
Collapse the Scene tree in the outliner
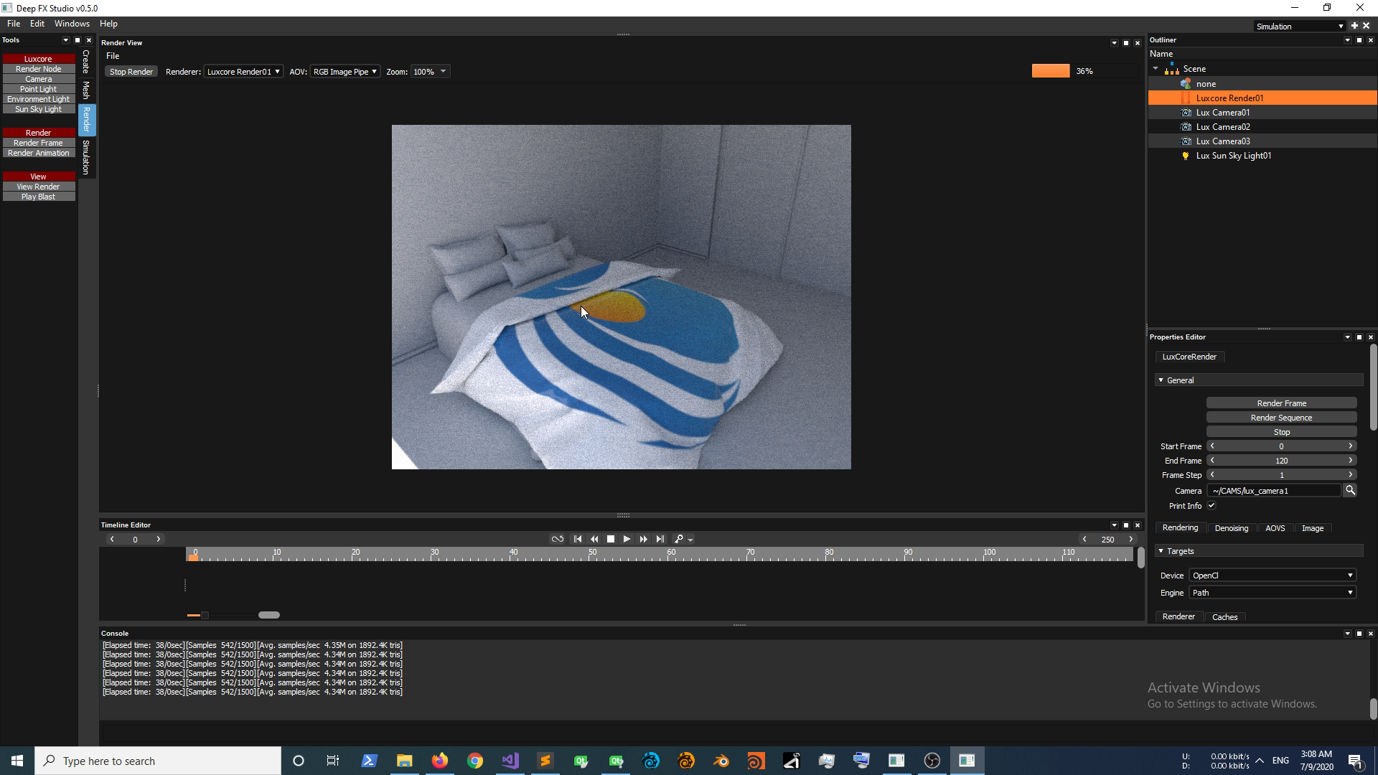[x=1156, y=69]
